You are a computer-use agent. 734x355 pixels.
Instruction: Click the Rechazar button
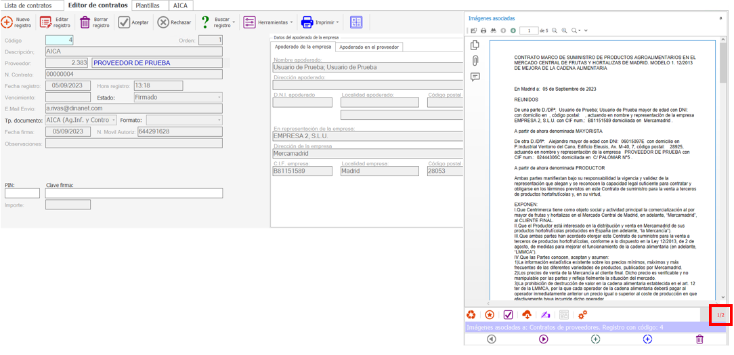click(x=174, y=22)
